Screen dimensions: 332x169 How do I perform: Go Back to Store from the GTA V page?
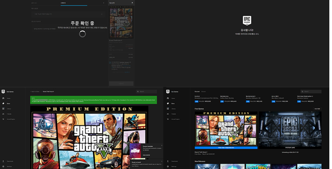coord(35,92)
